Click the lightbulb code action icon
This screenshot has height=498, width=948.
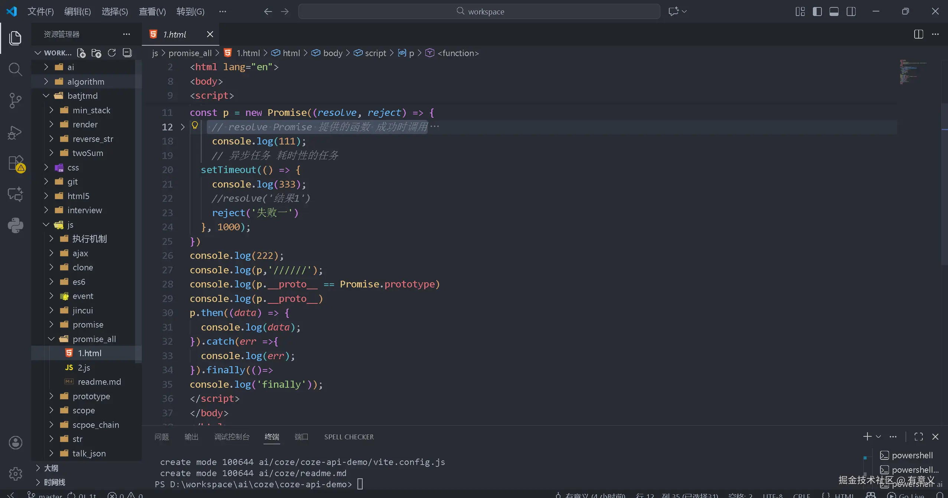pos(195,126)
